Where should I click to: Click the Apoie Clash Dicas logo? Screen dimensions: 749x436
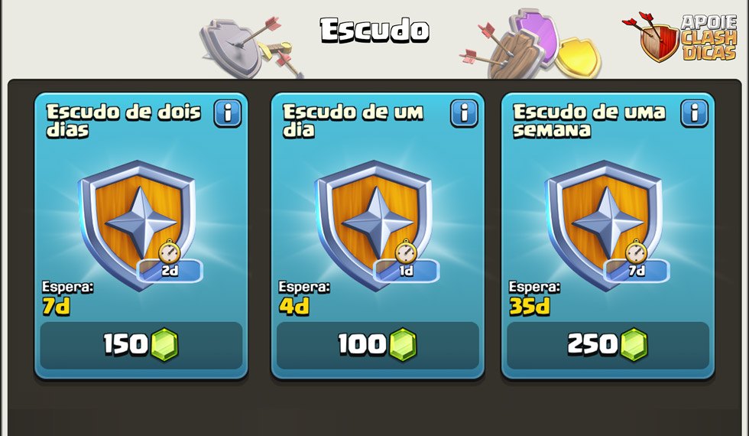click(x=679, y=37)
